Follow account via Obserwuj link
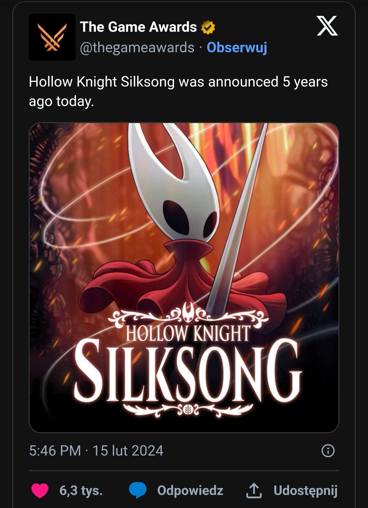 [237, 48]
